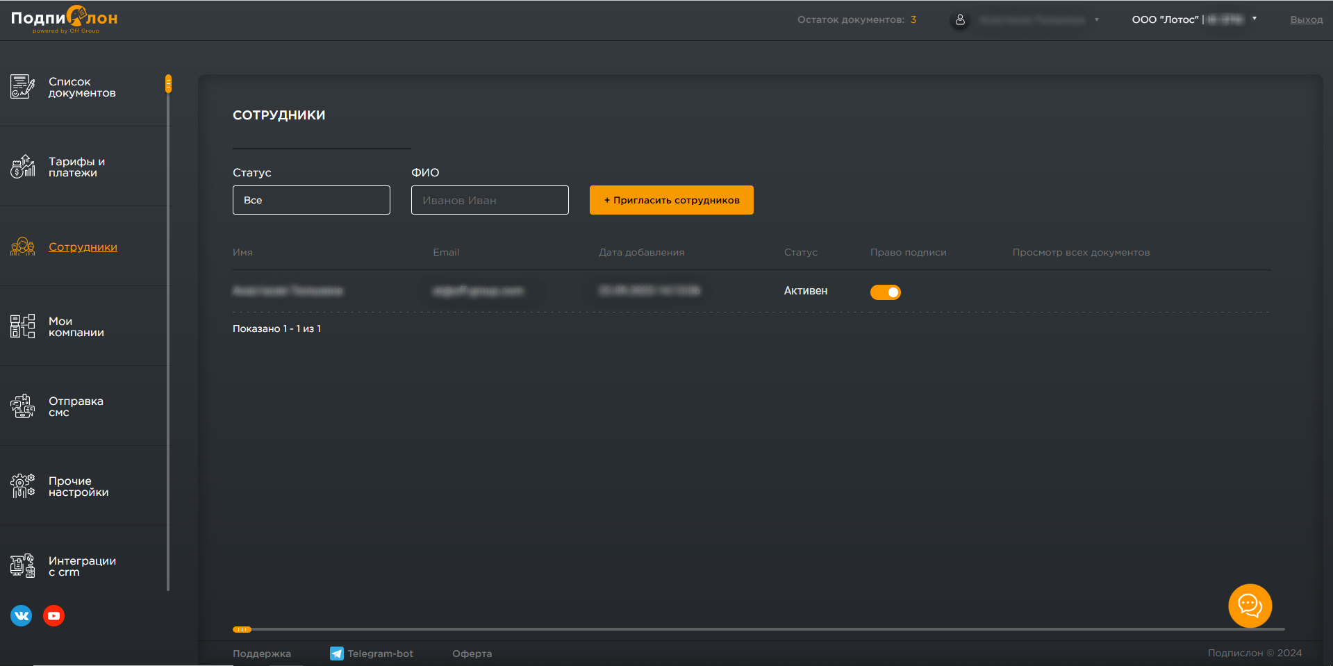Click the Подпислон logo

point(65,19)
